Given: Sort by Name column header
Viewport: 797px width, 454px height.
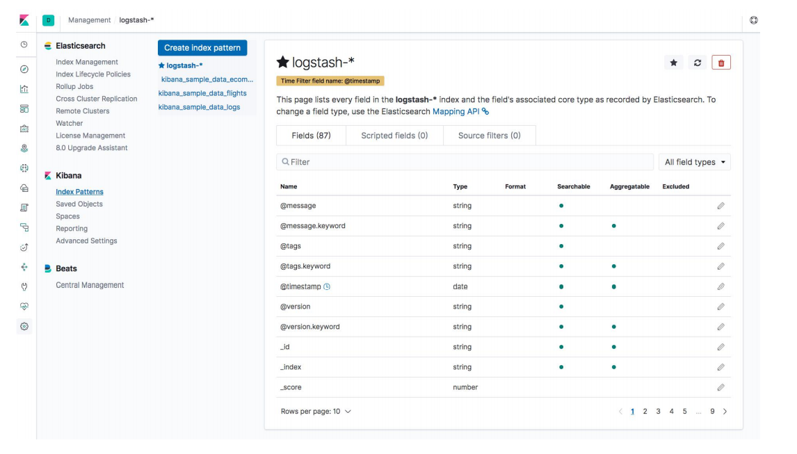Looking at the screenshot, I should pos(289,186).
